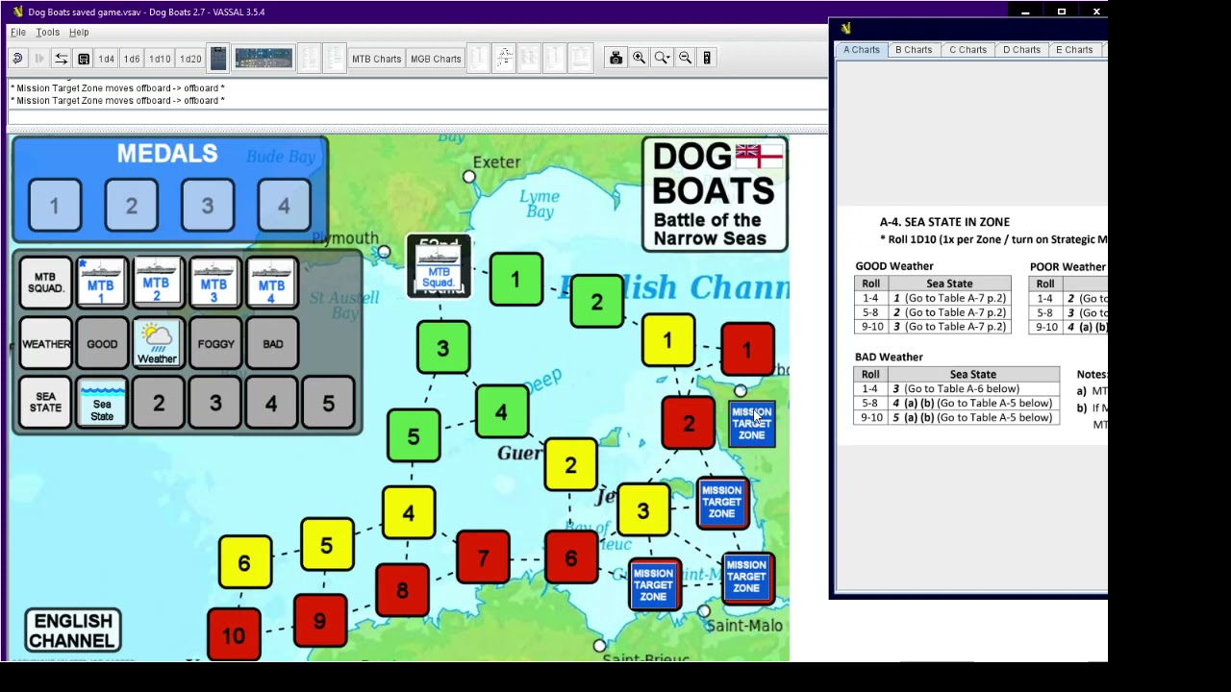This screenshot has width=1231, height=692.
Task: Click sea state track box 3
Action: click(x=215, y=404)
